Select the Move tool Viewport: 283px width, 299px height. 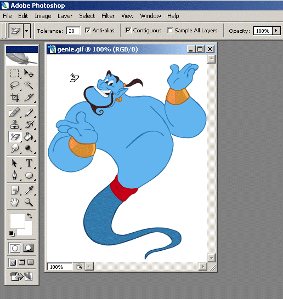29,73
